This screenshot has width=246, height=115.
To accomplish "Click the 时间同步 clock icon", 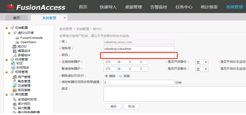I will pyautogui.click(x=13, y=68).
